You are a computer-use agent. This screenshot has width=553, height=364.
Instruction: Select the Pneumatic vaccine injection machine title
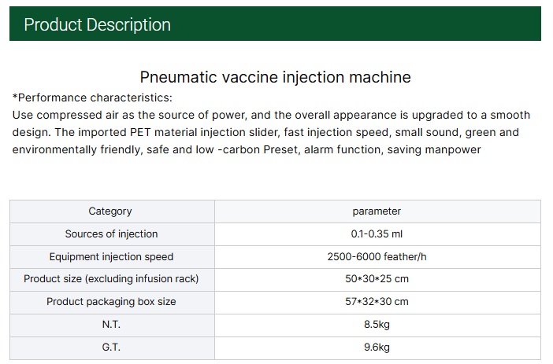[275, 77]
